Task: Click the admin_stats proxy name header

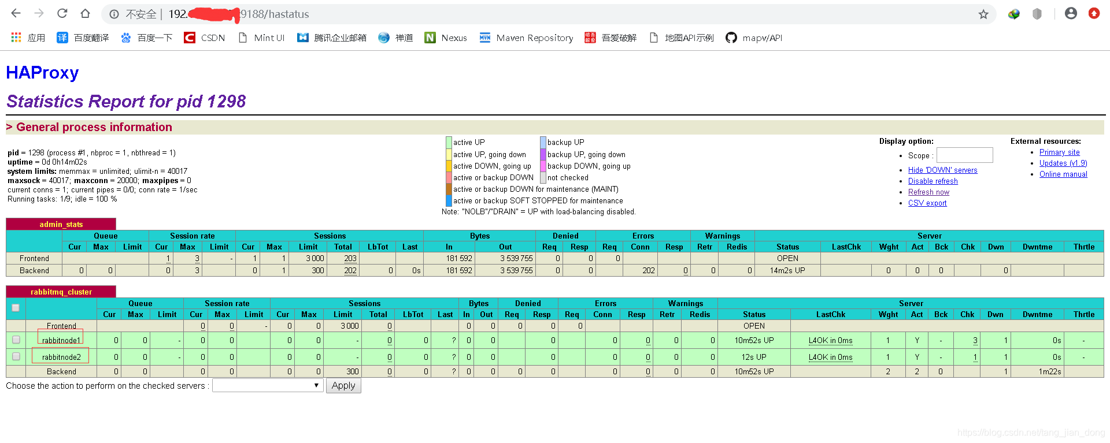Action: coord(61,224)
